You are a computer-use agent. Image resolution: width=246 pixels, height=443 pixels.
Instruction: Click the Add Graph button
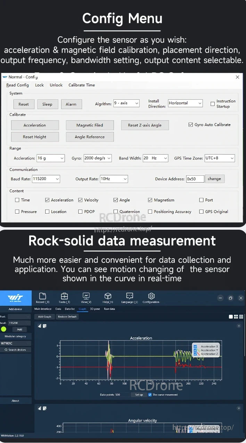click(x=44, y=317)
